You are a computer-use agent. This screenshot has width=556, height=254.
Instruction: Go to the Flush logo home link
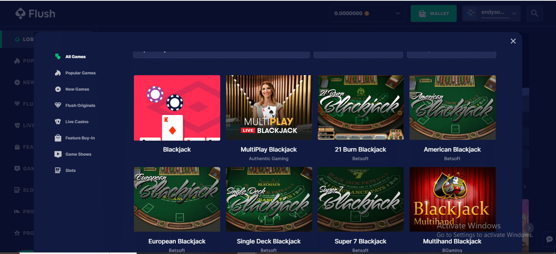(35, 13)
